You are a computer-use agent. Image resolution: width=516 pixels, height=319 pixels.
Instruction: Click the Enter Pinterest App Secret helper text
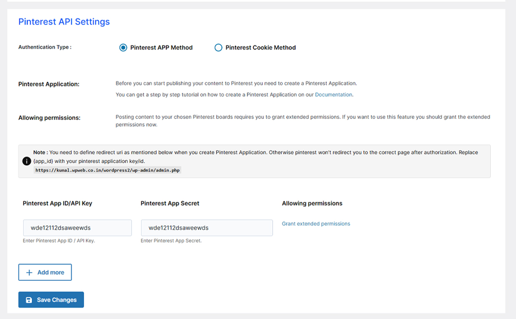(171, 241)
